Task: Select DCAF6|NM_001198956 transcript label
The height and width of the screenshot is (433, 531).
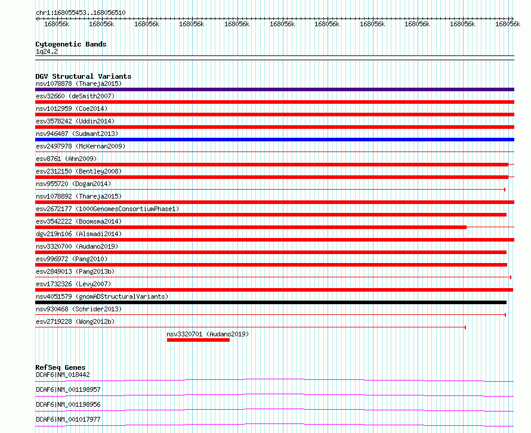Action: coord(68,404)
